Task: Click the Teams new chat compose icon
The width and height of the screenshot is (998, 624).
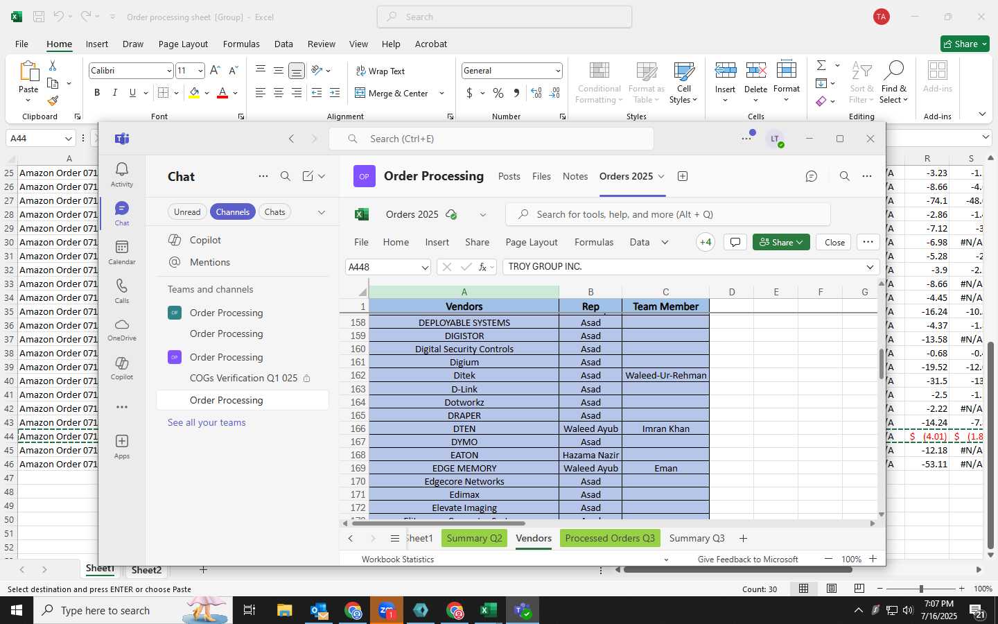Action: coord(308,176)
